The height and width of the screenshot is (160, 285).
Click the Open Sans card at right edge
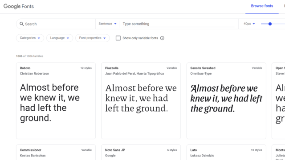coord(278,101)
